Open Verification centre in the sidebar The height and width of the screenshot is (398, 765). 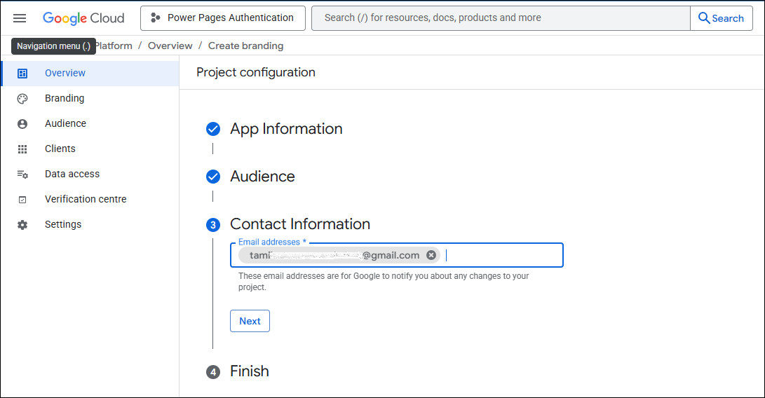pyautogui.click(x=90, y=200)
